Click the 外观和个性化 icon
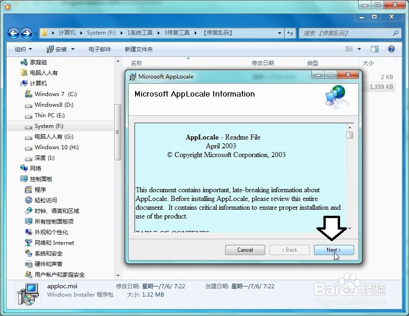The width and height of the screenshot is (409, 316). pos(28,232)
